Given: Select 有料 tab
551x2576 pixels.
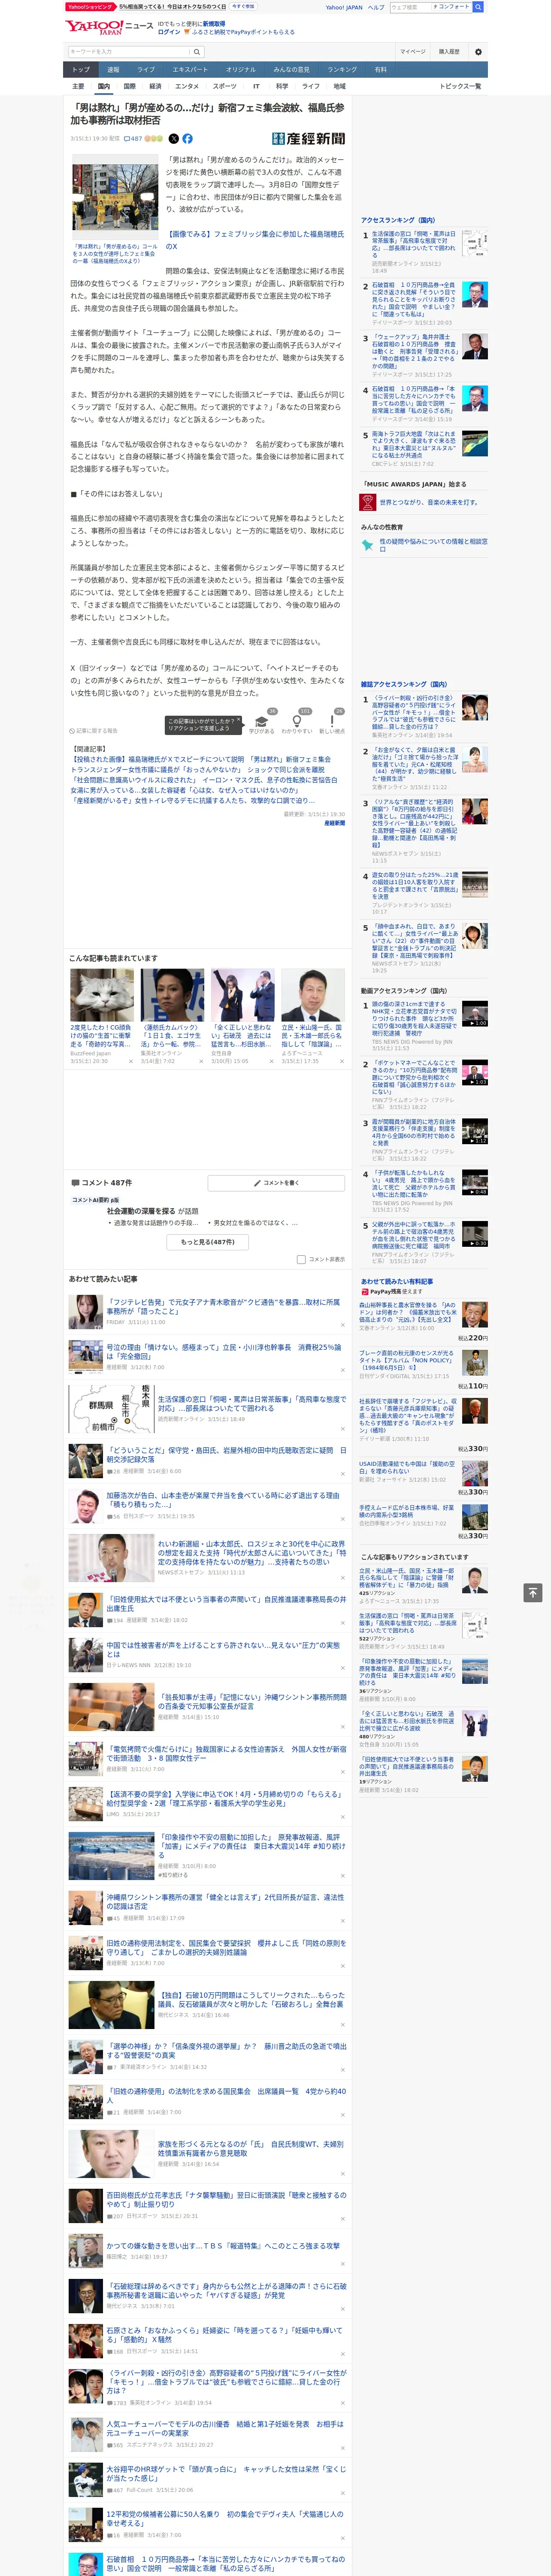Looking at the screenshot, I should click(380, 70).
